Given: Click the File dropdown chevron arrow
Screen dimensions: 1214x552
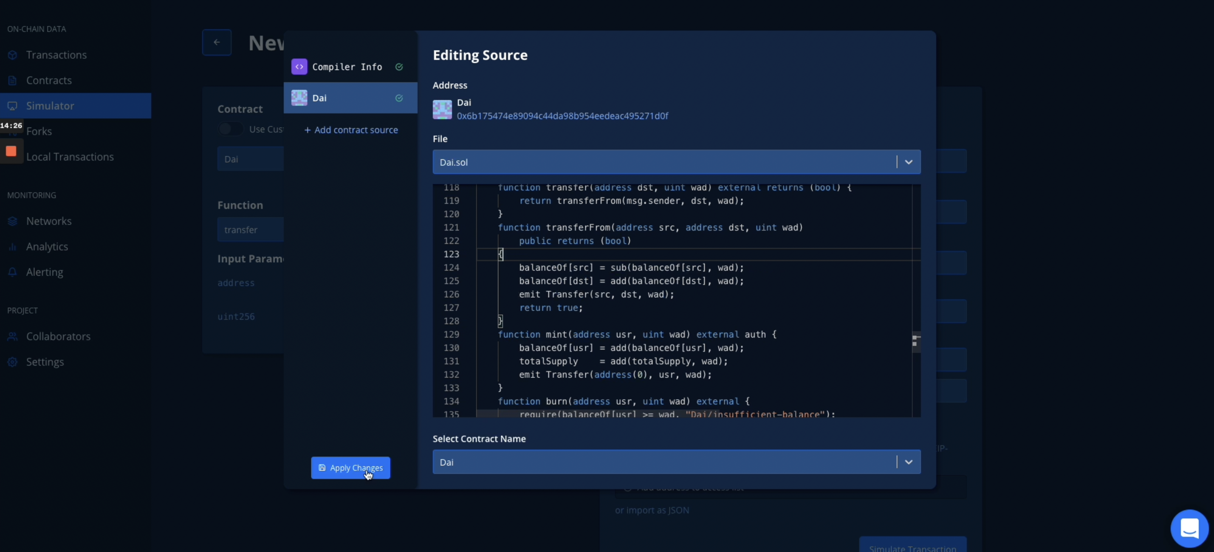Looking at the screenshot, I should tap(909, 162).
